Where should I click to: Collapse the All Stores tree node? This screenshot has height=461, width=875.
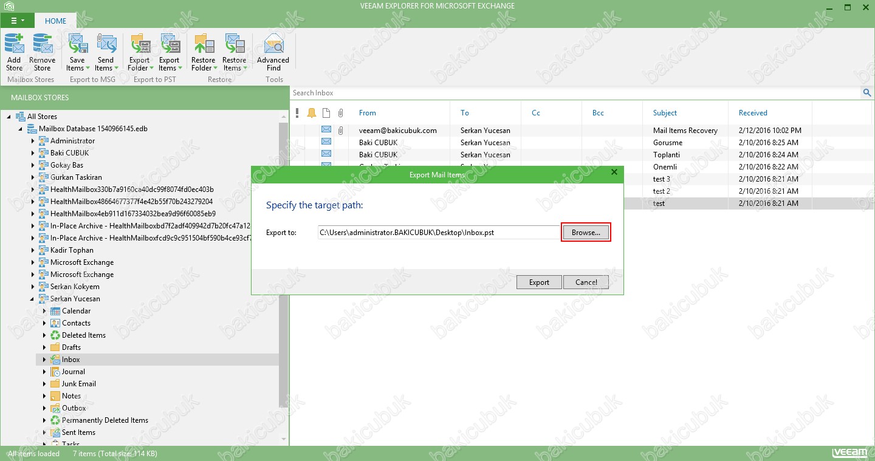(9, 117)
